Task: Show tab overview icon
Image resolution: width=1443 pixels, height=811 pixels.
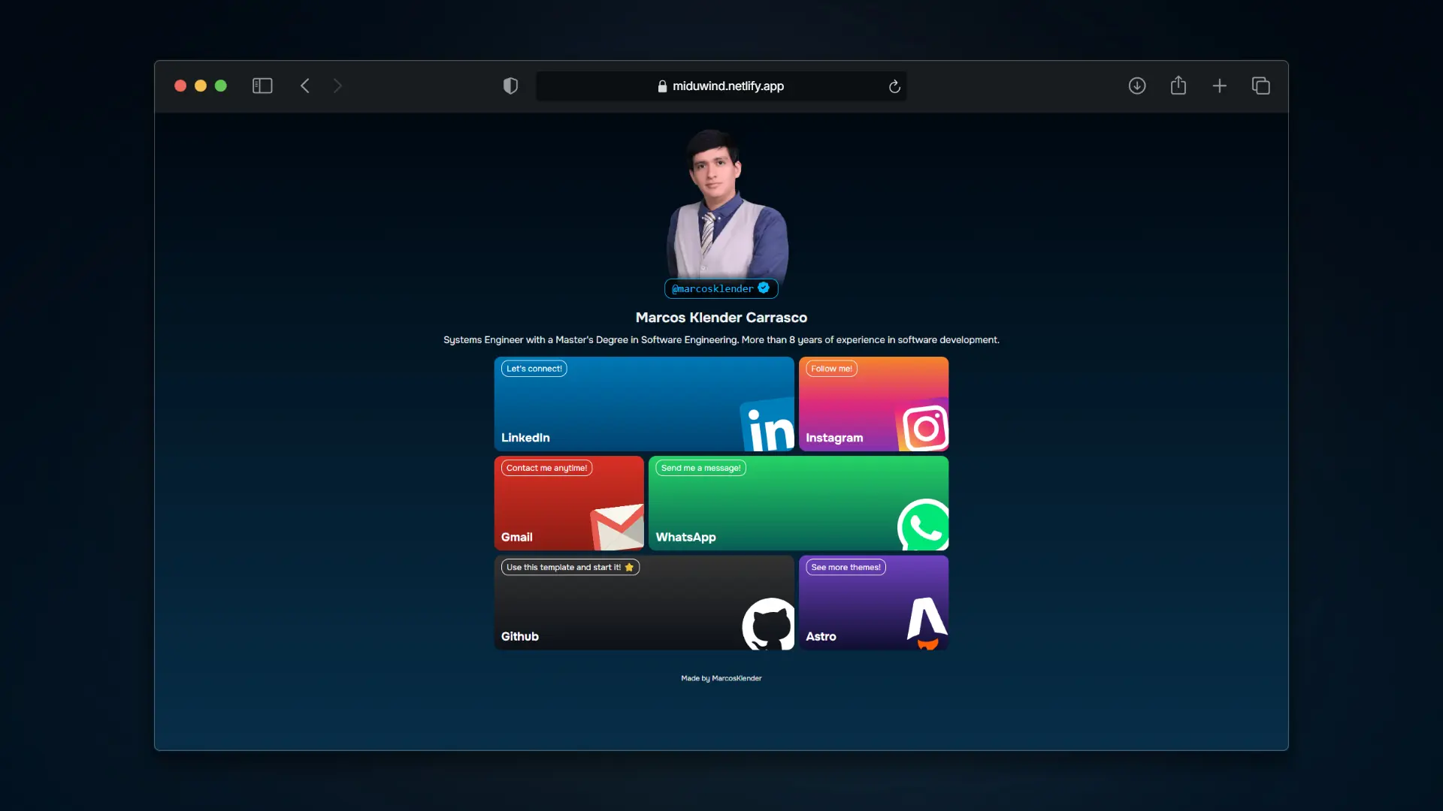Action: coord(1261,86)
